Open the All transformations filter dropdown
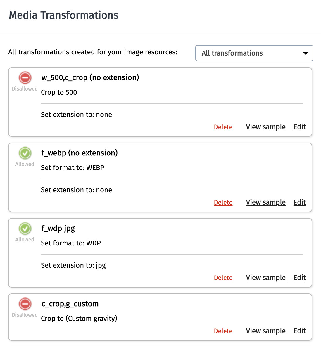This screenshot has width=321, height=346. (x=254, y=53)
